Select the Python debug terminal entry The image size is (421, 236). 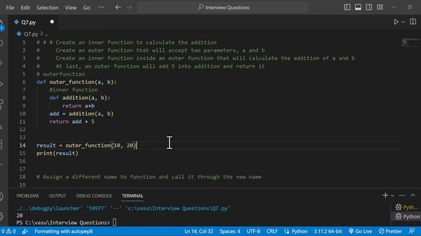(407, 216)
